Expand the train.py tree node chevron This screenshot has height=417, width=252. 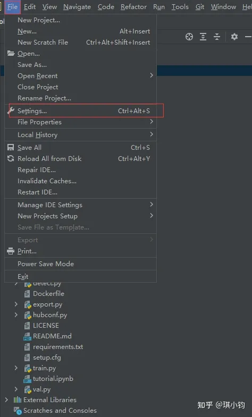click(x=16, y=368)
